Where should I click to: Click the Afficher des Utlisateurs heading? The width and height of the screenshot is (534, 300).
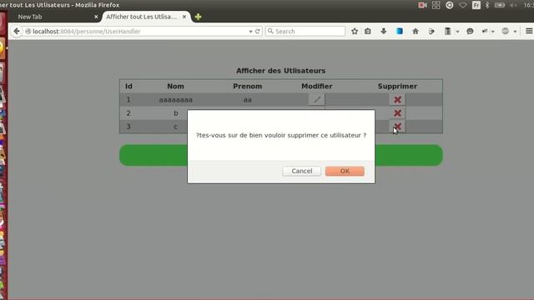click(281, 71)
